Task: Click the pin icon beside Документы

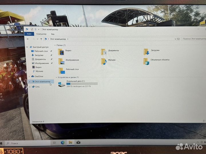Action: click(51, 59)
